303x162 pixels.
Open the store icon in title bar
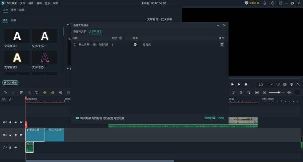[280, 3]
